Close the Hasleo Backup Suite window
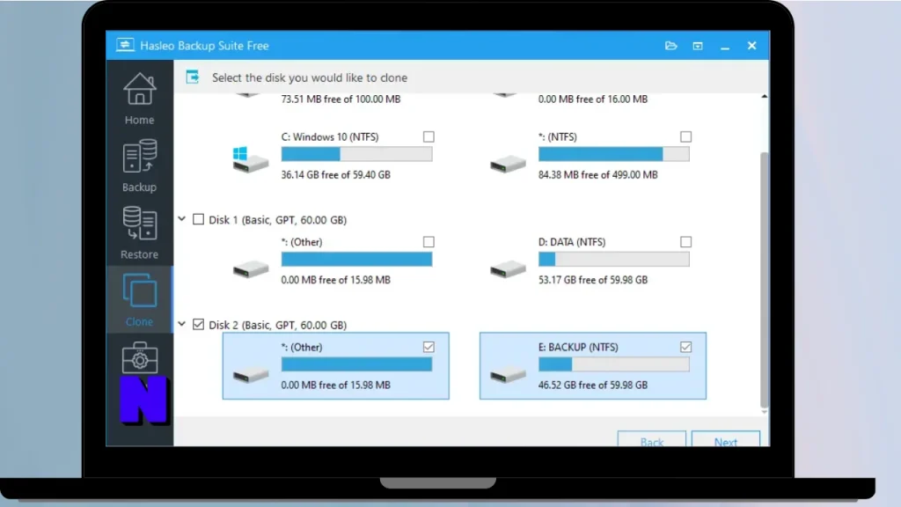Image resolution: width=901 pixels, height=507 pixels. pyautogui.click(x=751, y=46)
